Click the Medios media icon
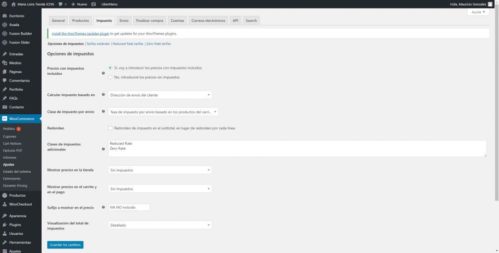The image size is (499, 253). click(5, 63)
